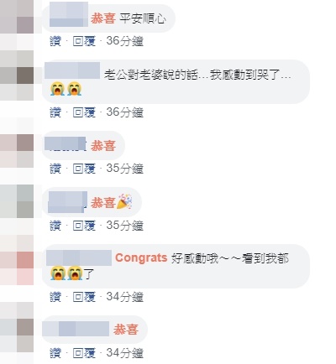Like the 平安順心 comment
The image size is (336, 364).
click(x=55, y=41)
